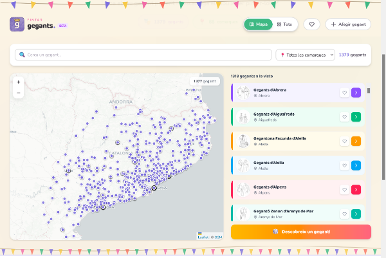
Task: Expand the Totes les comarques dropdown
Action: click(305, 55)
